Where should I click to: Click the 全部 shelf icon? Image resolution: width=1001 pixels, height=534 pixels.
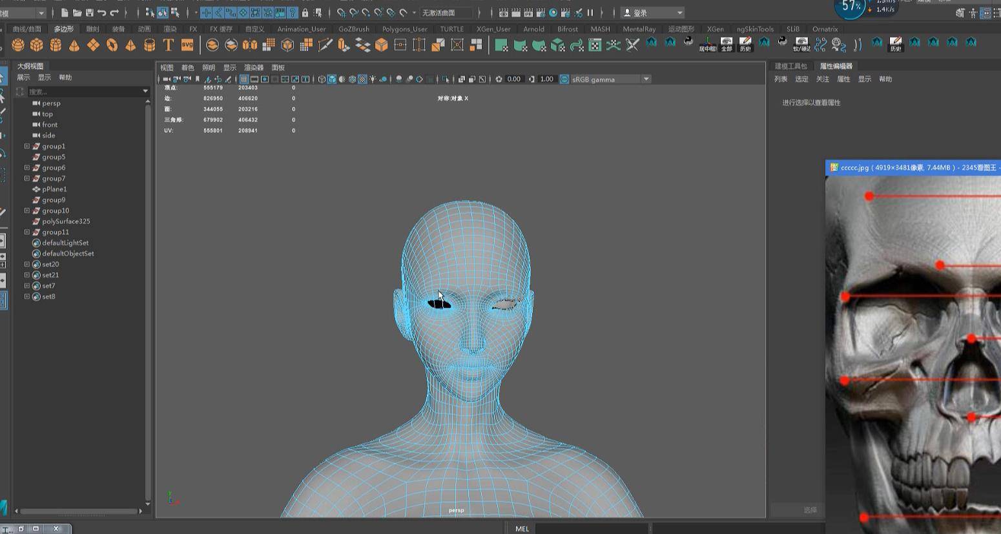pos(727,44)
